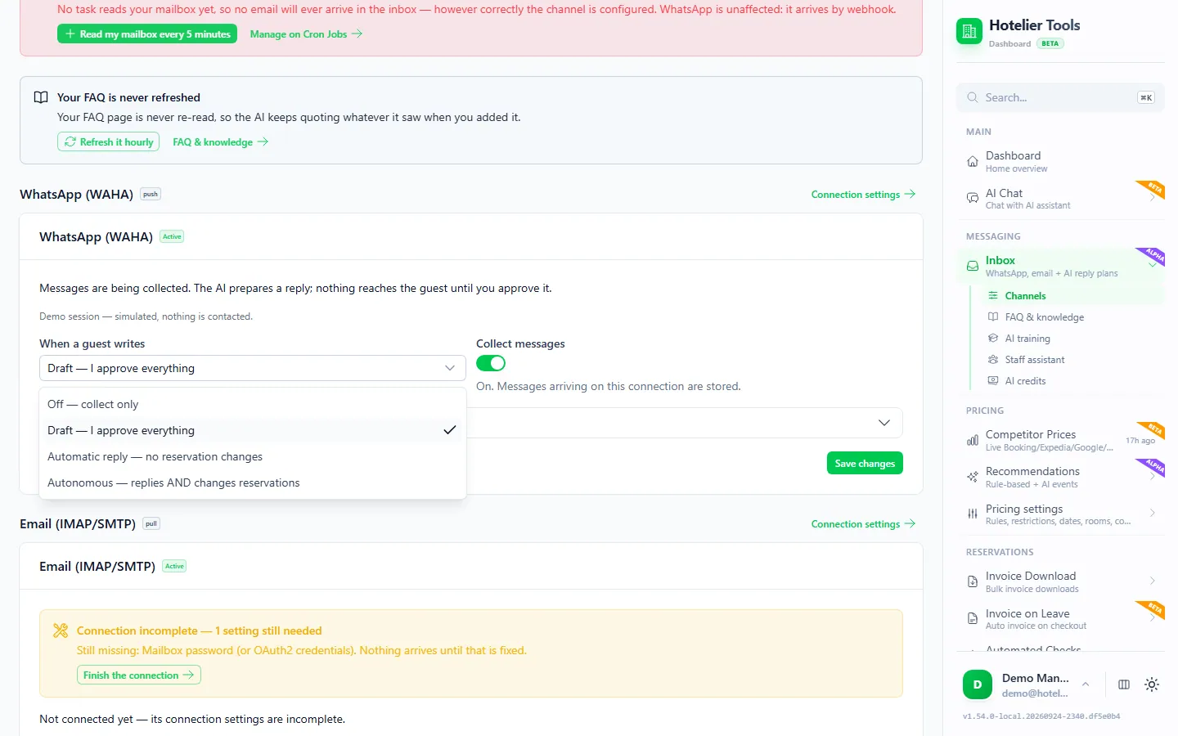Switch theme with the sun icon
Viewport: 1178px width, 736px height.
pyautogui.click(x=1152, y=684)
